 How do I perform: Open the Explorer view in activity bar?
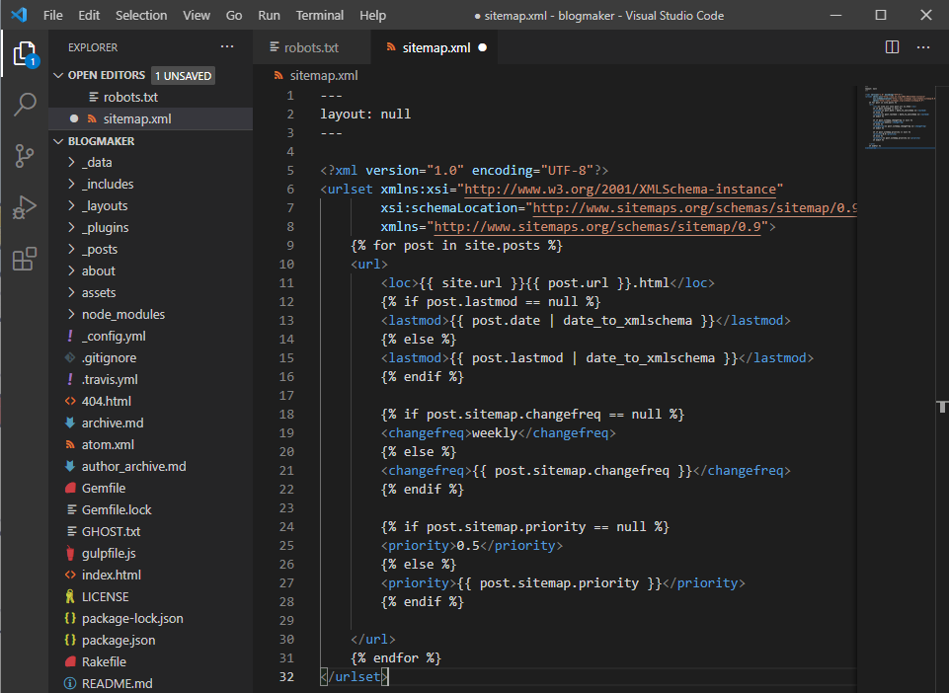coord(25,54)
